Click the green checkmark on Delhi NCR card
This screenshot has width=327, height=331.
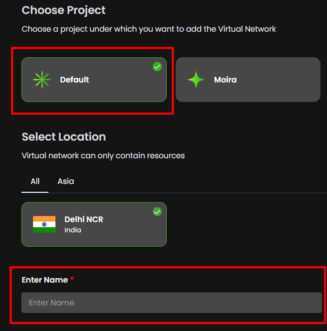coord(157,212)
